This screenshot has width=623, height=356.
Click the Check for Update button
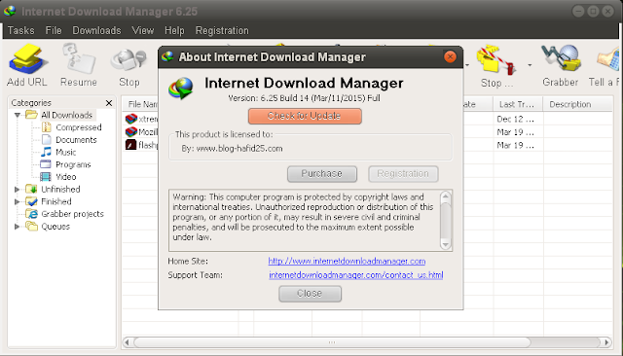(305, 116)
